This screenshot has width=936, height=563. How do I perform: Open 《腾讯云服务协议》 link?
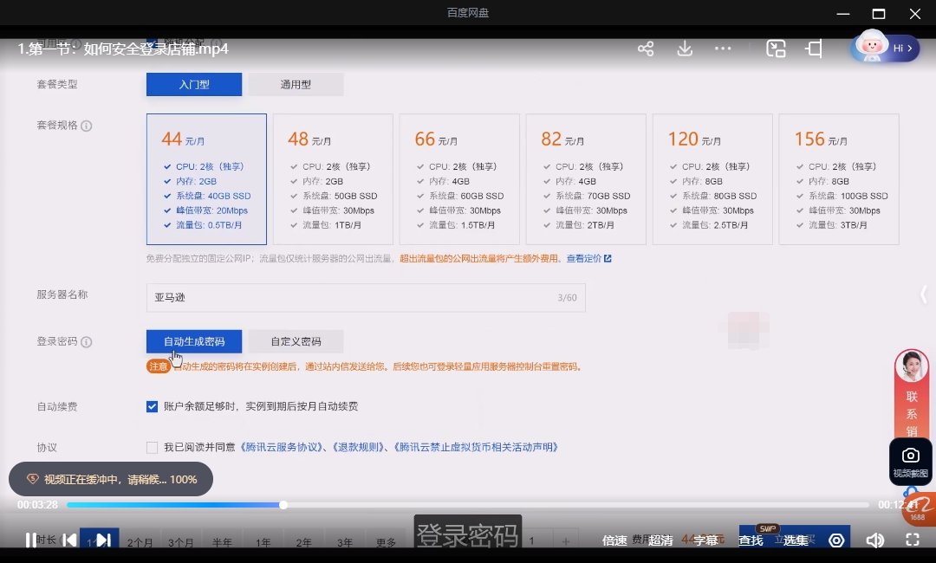point(282,447)
